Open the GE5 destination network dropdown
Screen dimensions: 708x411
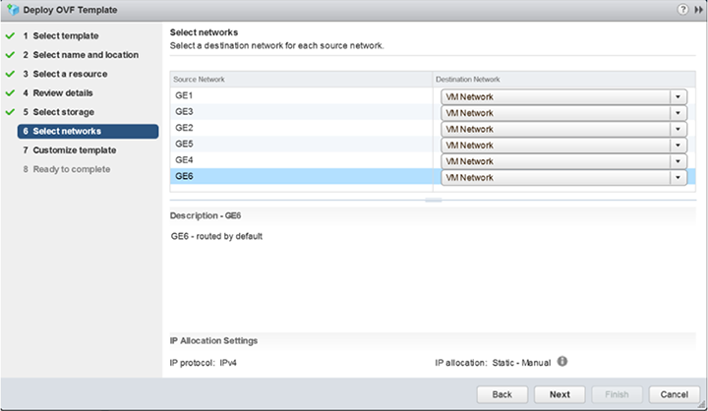point(678,146)
